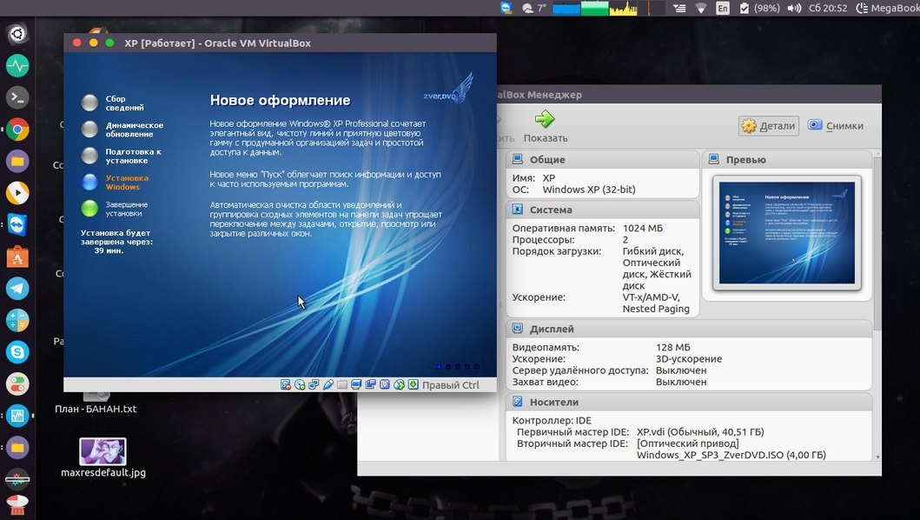Switch to Snapshots view in VirtualBox Manager
This screenshot has width=920, height=520.
836,126
